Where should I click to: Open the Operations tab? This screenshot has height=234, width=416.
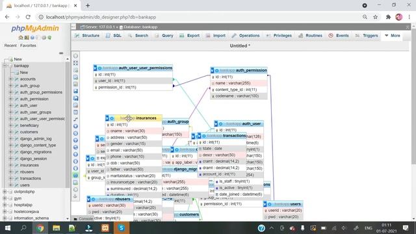246,36
